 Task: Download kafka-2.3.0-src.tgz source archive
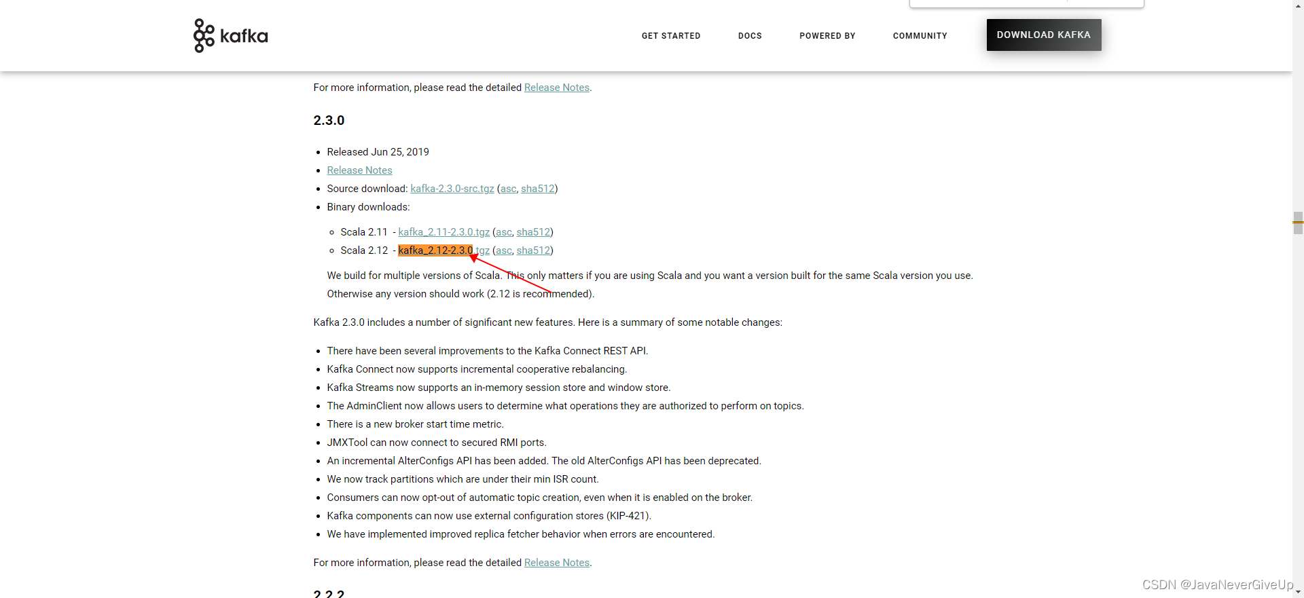(452, 189)
